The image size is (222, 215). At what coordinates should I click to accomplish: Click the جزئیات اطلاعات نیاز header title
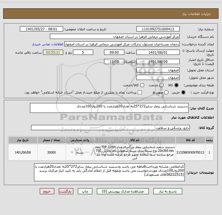tap(197, 14)
